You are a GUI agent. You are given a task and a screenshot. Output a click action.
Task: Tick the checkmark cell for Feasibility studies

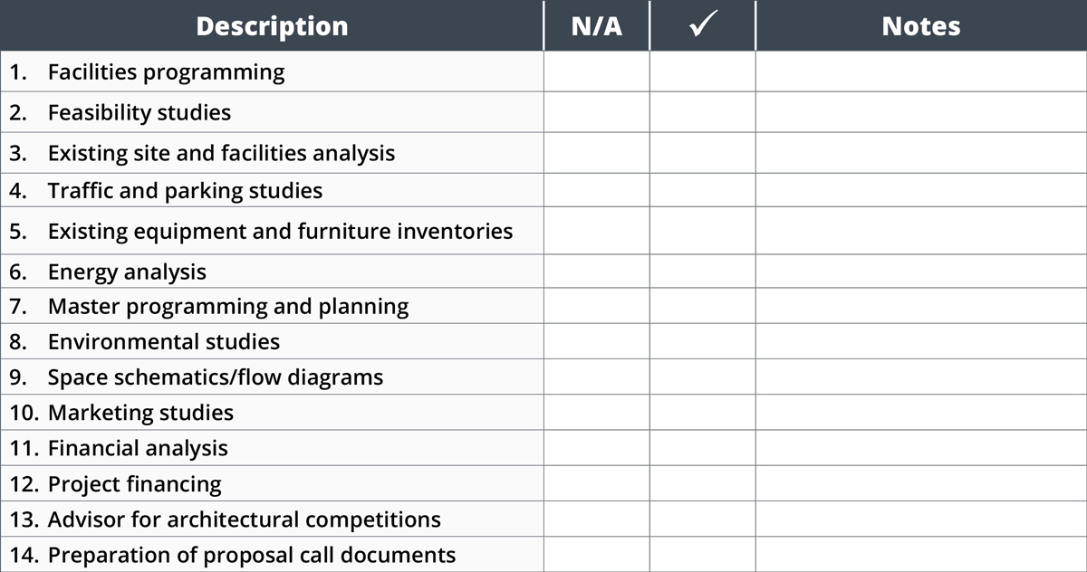tap(702, 112)
